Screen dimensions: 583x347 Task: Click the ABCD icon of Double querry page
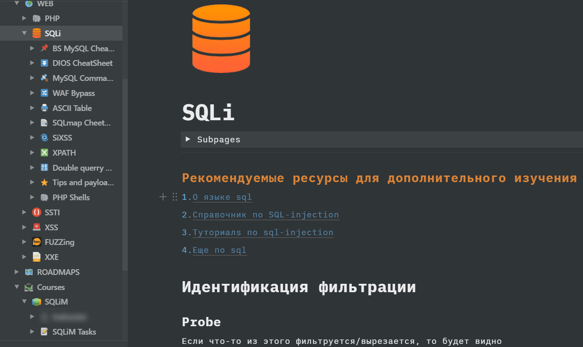pyautogui.click(x=44, y=168)
